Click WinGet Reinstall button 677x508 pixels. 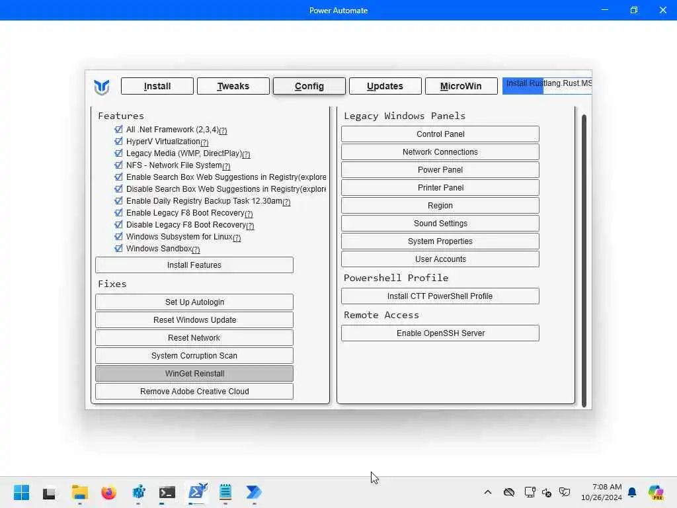click(194, 373)
